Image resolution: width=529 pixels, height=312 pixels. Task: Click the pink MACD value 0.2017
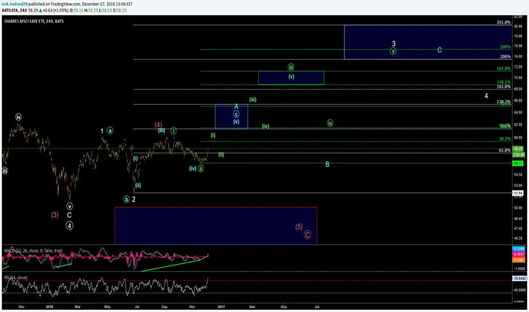[519, 254]
